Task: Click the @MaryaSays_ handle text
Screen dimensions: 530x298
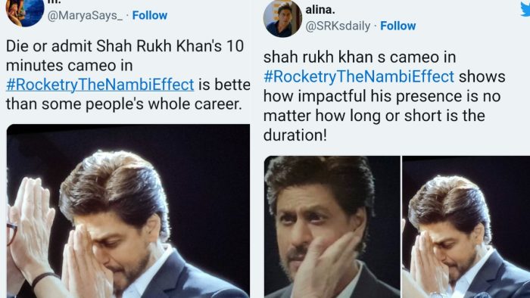Action: click(85, 16)
